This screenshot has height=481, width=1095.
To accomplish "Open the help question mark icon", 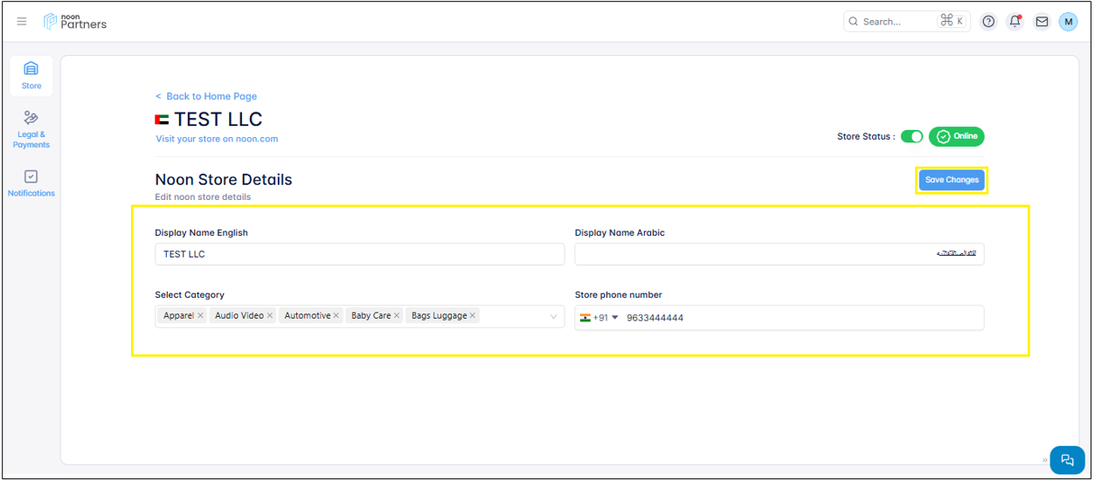I will point(988,22).
